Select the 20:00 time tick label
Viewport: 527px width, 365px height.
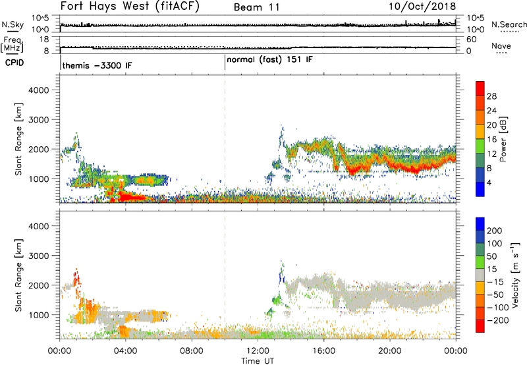pyautogui.click(x=389, y=351)
